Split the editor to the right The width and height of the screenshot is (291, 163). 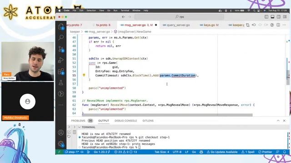[278, 25]
